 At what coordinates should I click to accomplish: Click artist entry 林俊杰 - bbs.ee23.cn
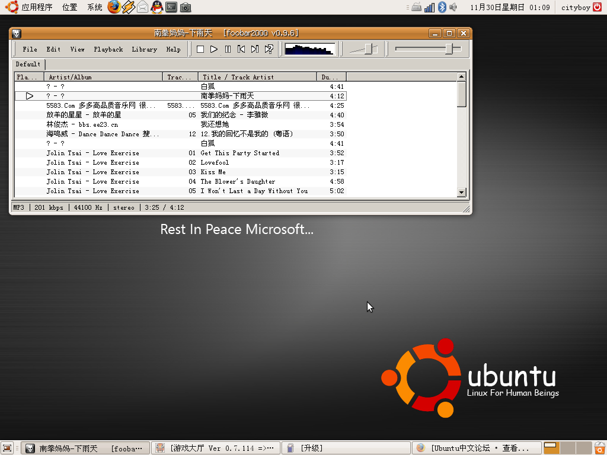(x=82, y=124)
